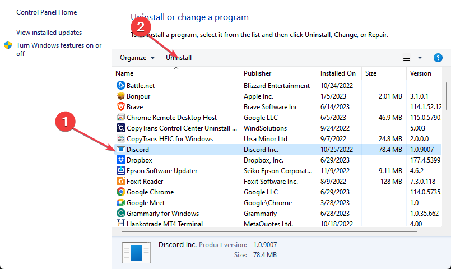Screen dimensions: 451x269
Task: Click the Bonjour package icon
Action: (120, 96)
